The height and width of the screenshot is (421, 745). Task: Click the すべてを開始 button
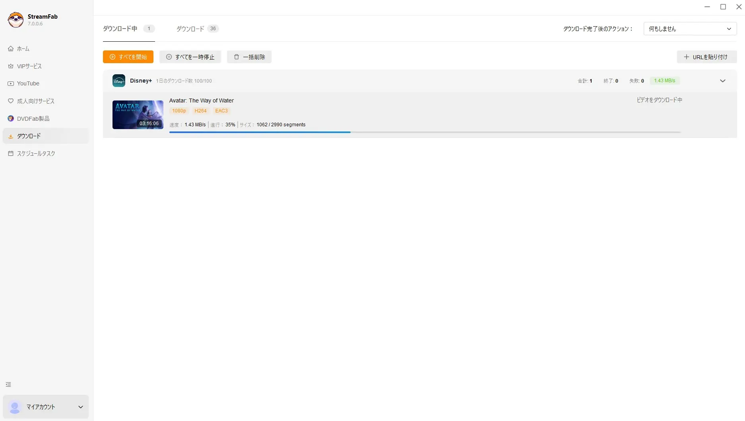pos(128,57)
